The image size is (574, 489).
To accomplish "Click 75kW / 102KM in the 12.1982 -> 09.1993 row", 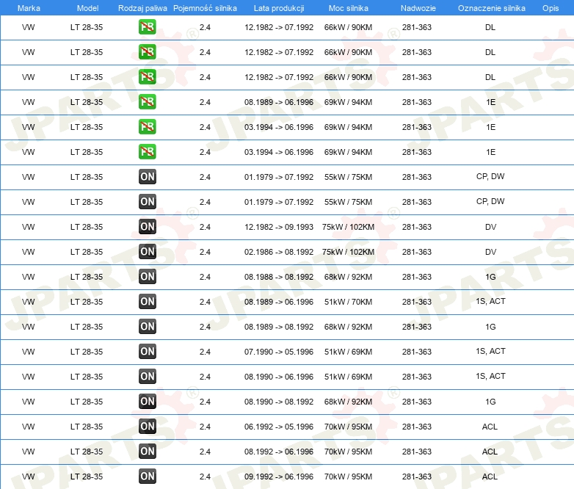I will (x=348, y=227).
